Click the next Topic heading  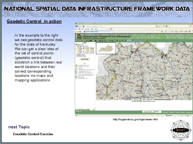pos(19,127)
